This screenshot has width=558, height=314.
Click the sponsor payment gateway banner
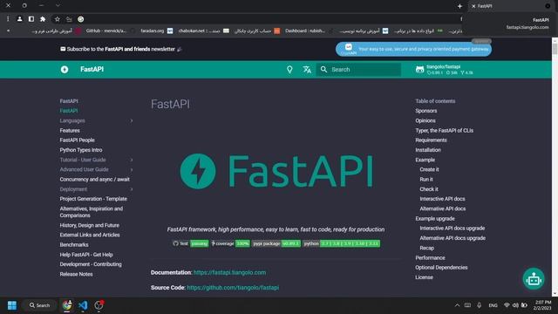point(413,49)
